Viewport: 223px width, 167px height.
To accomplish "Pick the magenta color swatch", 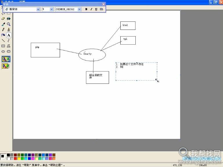I will pos(33,159).
